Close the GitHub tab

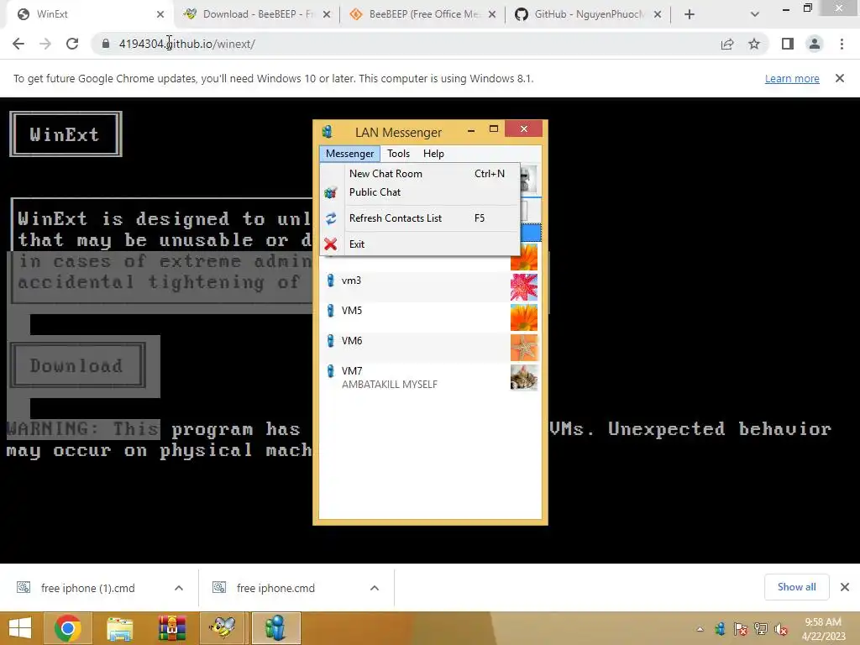[658, 14]
